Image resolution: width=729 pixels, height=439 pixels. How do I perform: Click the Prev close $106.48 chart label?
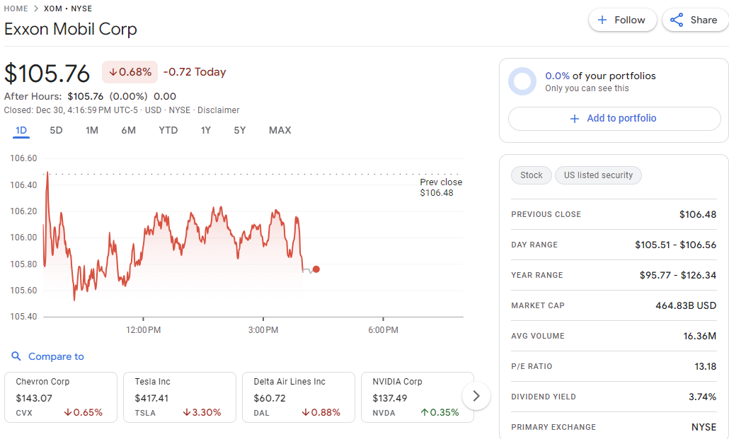coord(441,187)
